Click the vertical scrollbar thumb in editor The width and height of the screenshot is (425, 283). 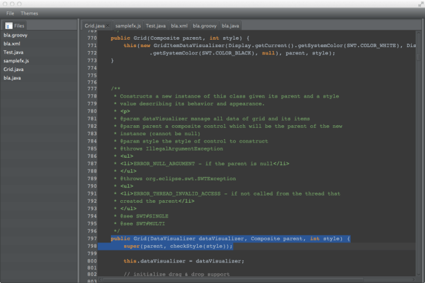419,57
